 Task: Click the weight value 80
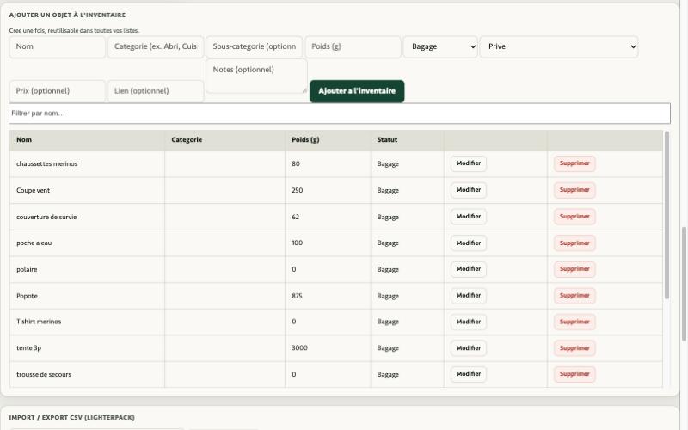[x=296, y=163]
